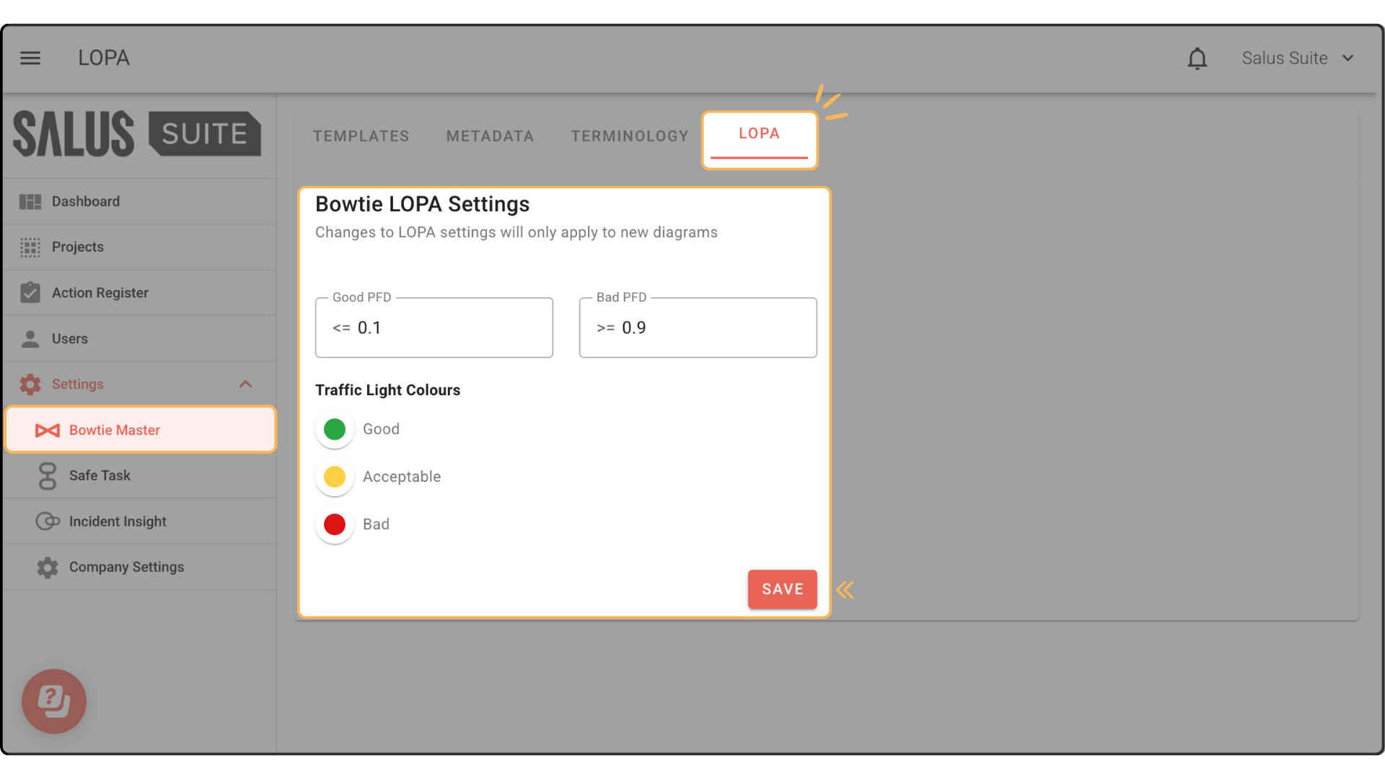
Task: Open Incident Insight sidebar item
Action: (141, 521)
